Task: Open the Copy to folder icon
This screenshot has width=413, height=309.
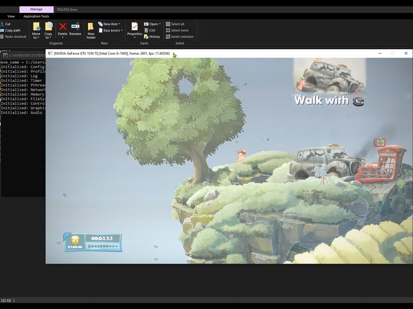Action: point(48,27)
